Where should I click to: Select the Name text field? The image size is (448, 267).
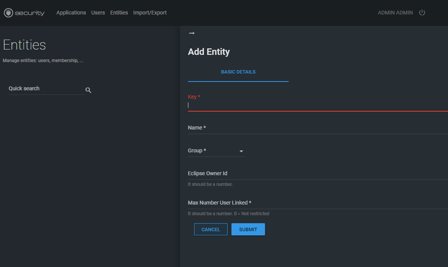[x=317, y=128]
